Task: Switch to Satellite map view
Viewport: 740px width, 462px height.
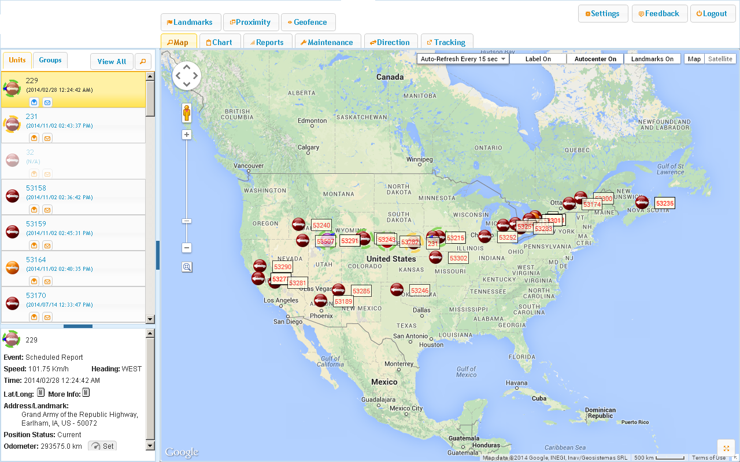Action: (x=720, y=59)
